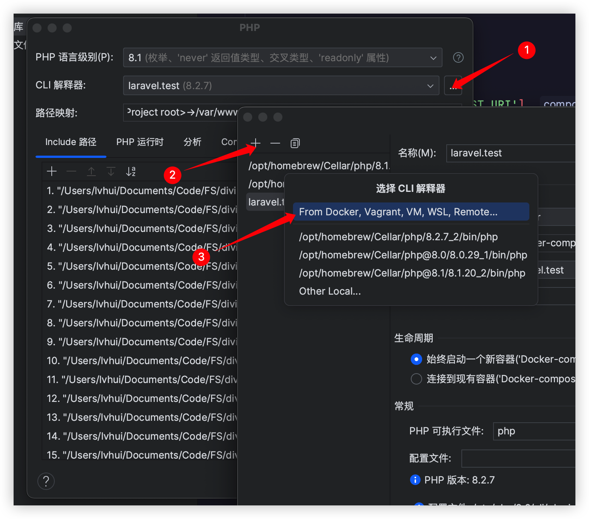Select include path row 5
589x519 pixels.
pos(140,266)
